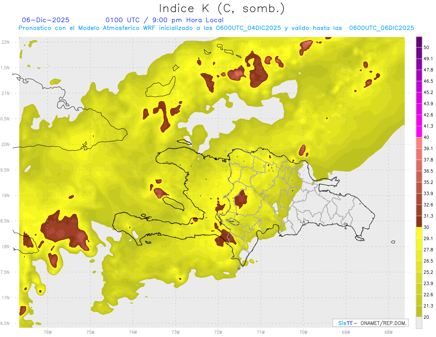Click the "45.2" value on the color scale
The width and height of the screenshot is (436, 337).
pyautogui.click(x=429, y=92)
